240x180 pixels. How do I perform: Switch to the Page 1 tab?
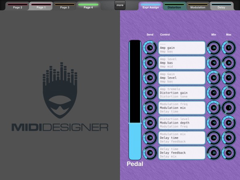[41, 6]
